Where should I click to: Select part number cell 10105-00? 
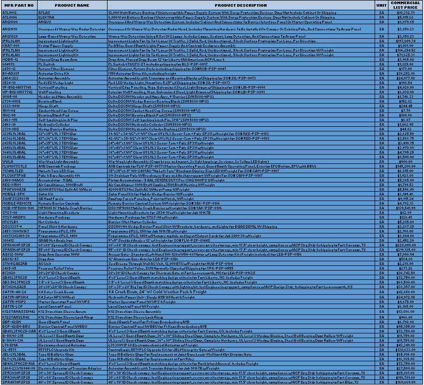coord(19,97)
